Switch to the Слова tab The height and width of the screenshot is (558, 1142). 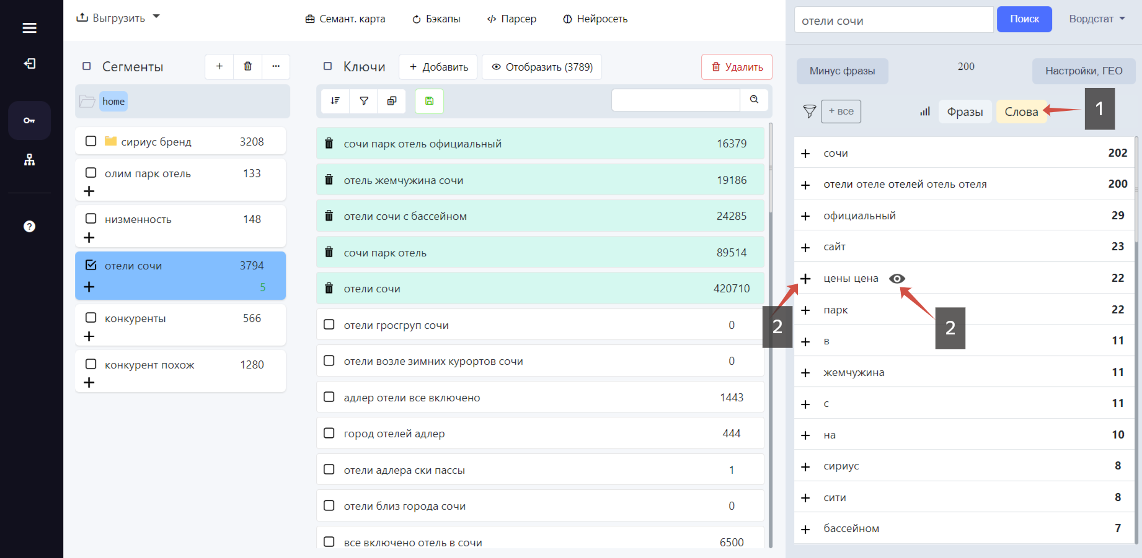(x=1021, y=111)
